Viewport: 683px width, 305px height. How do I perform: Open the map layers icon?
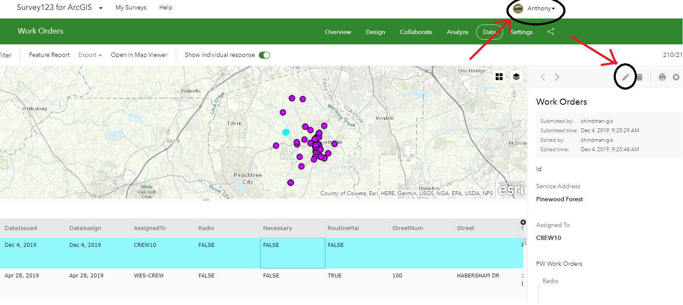(516, 77)
